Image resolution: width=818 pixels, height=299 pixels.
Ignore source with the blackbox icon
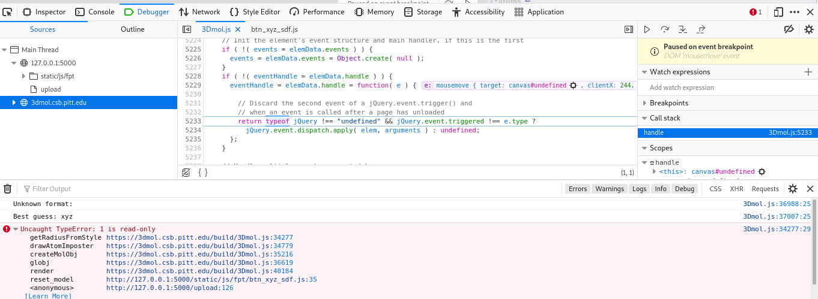186,173
